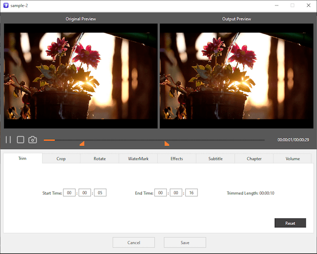Click the orange trim start marker
The height and width of the screenshot is (254, 317).
pos(82,144)
